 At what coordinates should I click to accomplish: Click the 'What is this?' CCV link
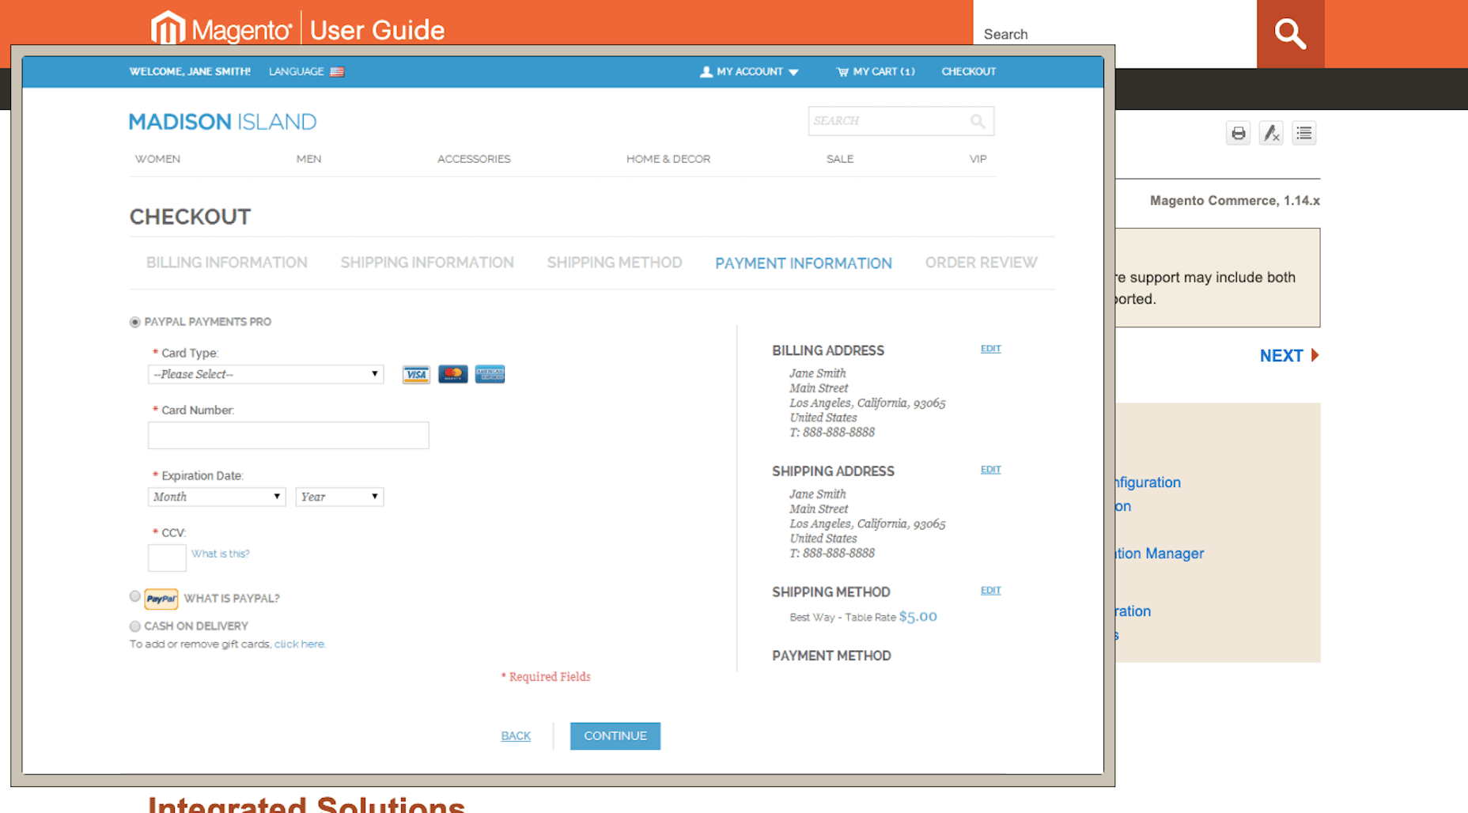coord(221,554)
